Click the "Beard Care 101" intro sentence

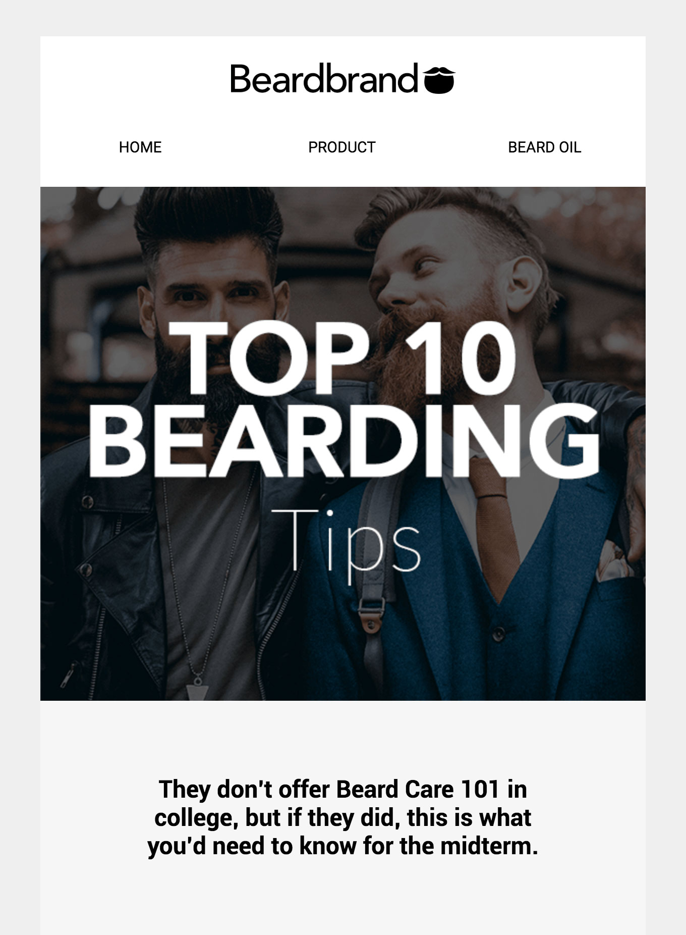click(x=343, y=817)
